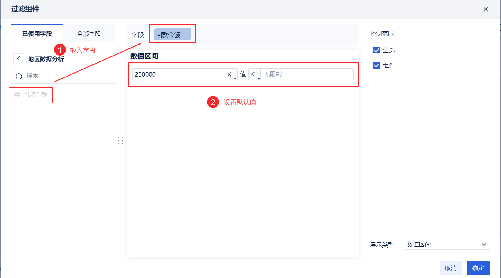Click the search magnifier icon

pyautogui.click(x=19, y=77)
